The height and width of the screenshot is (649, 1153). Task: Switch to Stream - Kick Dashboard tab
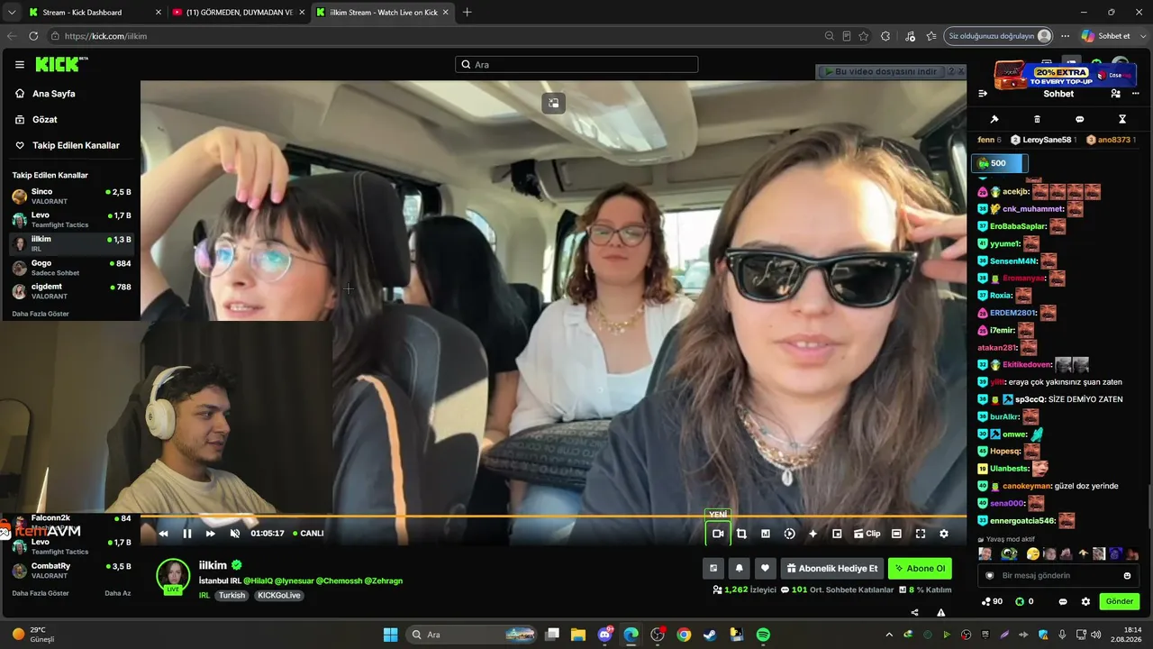(94, 13)
